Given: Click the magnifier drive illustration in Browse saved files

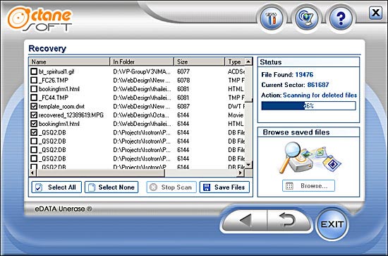Looking at the screenshot, I should pos(309,158).
